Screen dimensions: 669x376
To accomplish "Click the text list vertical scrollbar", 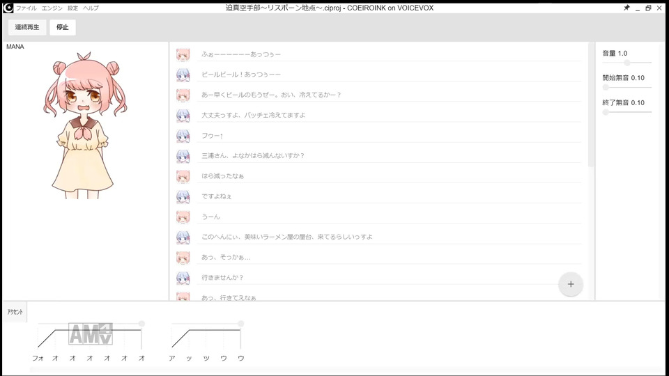I will coord(591,104).
